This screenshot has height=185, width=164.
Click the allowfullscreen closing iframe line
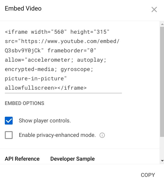point(46,88)
